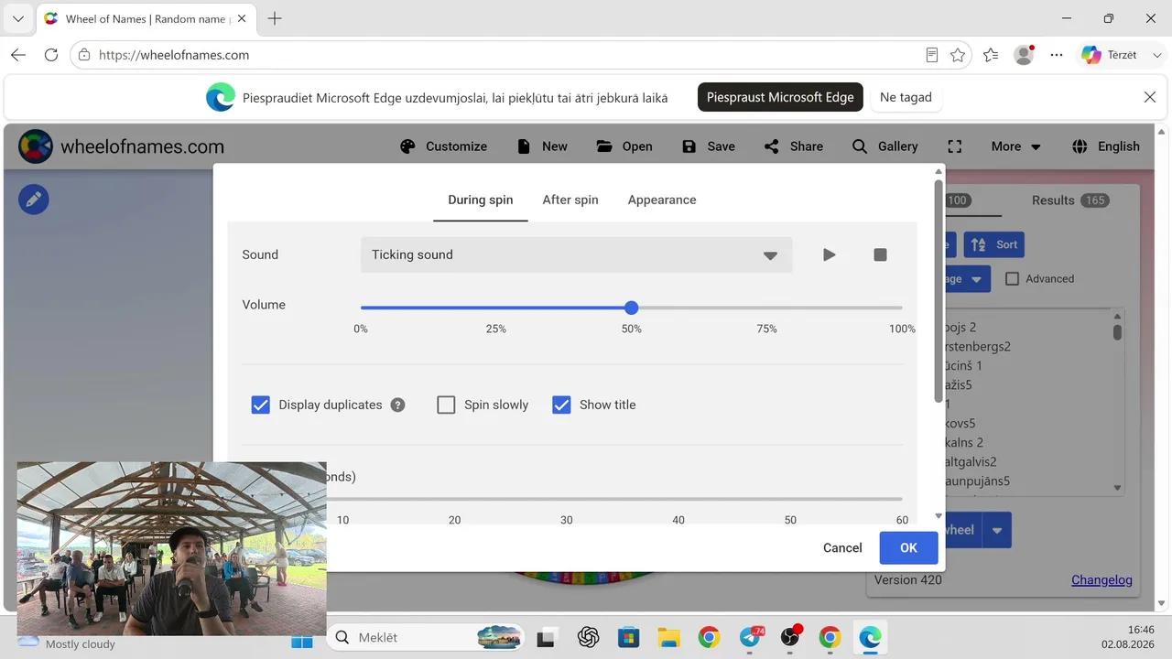Play the selected ticking sound preview
This screenshot has height=659, width=1172.
click(829, 254)
